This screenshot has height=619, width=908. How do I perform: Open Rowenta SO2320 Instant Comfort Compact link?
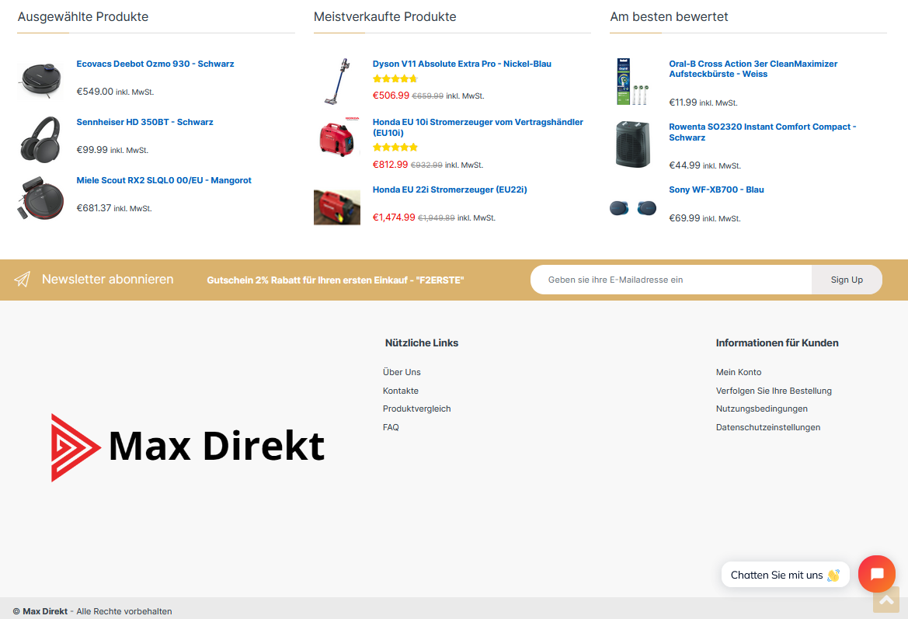pos(762,132)
